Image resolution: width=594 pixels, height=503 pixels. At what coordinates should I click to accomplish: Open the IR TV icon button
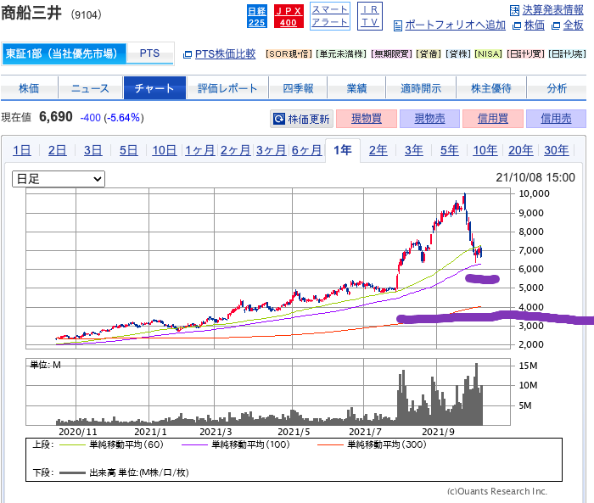coord(370,16)
